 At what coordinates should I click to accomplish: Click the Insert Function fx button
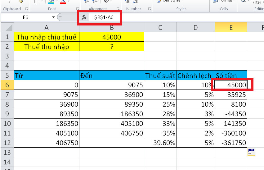84,17
